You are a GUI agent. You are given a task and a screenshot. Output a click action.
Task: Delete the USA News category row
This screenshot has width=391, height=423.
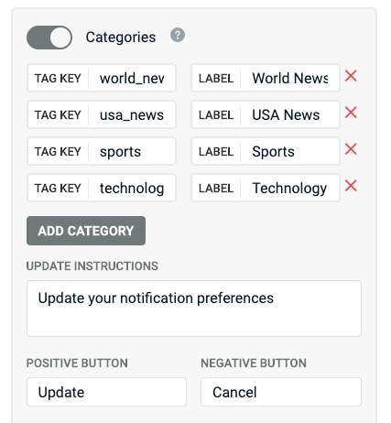point(351,113)
